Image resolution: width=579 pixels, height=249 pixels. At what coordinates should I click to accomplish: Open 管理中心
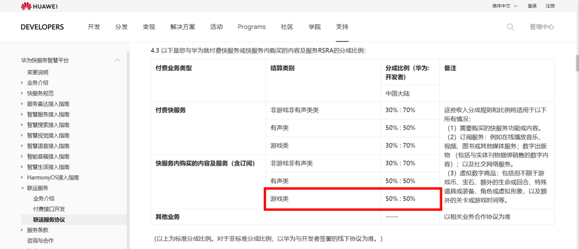click(541, 27)
